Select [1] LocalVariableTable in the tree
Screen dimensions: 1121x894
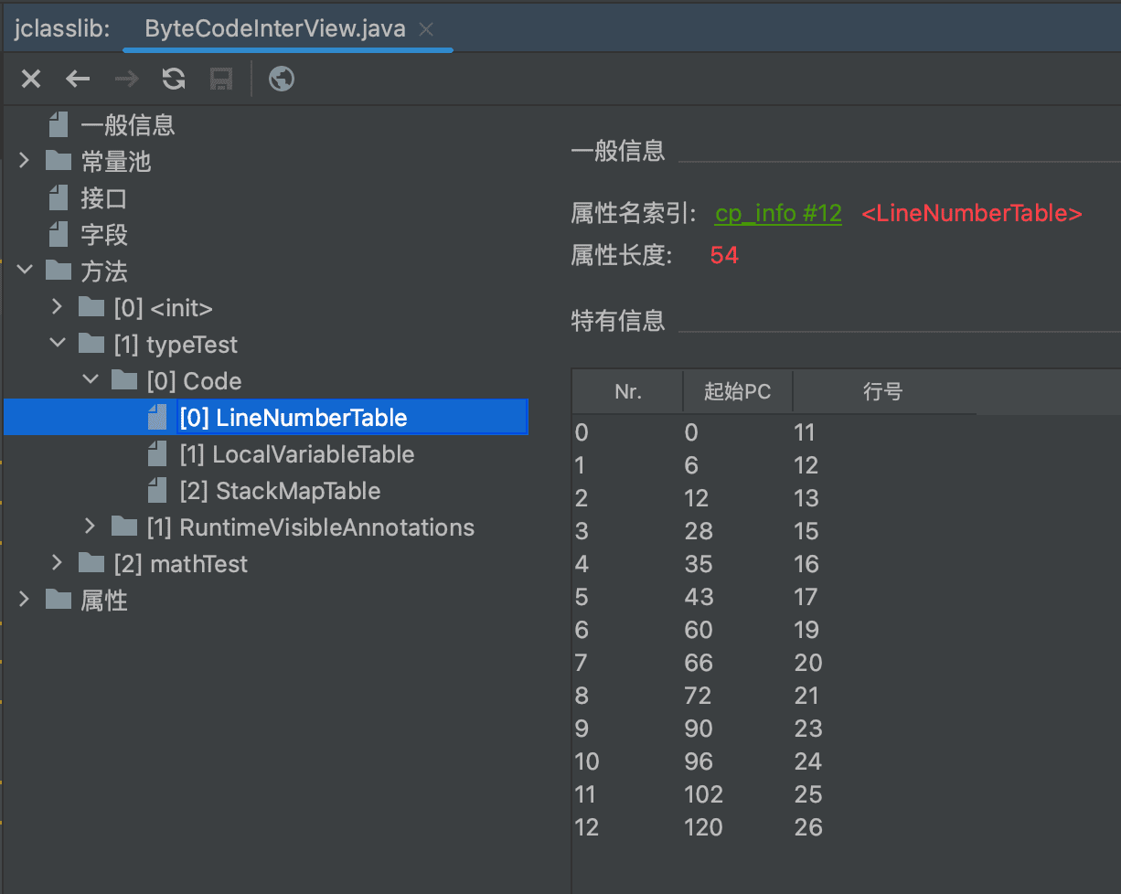[296, 454]
